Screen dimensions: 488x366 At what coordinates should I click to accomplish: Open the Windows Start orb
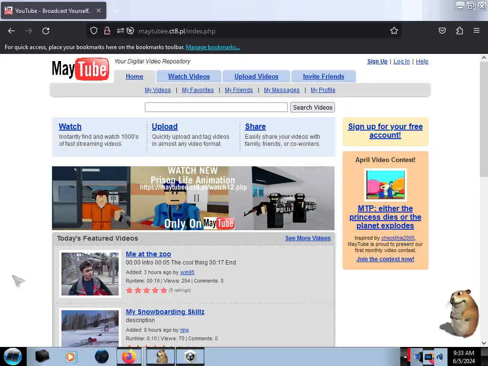12,356
